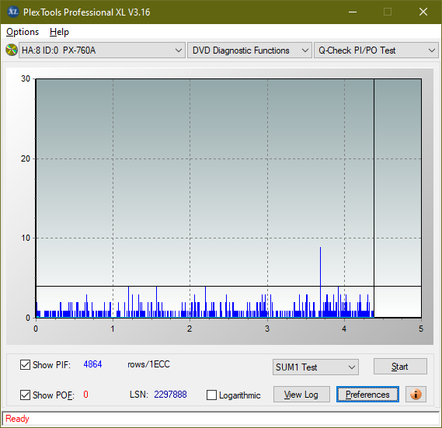Open the orange info button
Viewport: 442px width, 428px height.
pyautogui.click(x=416, y=394)
